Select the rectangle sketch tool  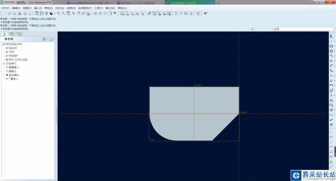[331, 46]
